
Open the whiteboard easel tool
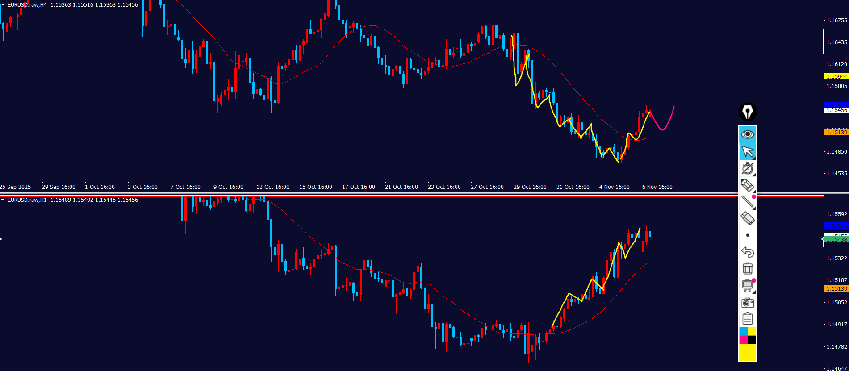747,285
